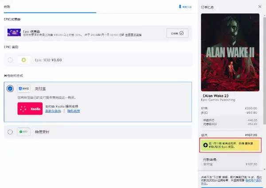Click the pink Xsolla logo

click(30, 108)
